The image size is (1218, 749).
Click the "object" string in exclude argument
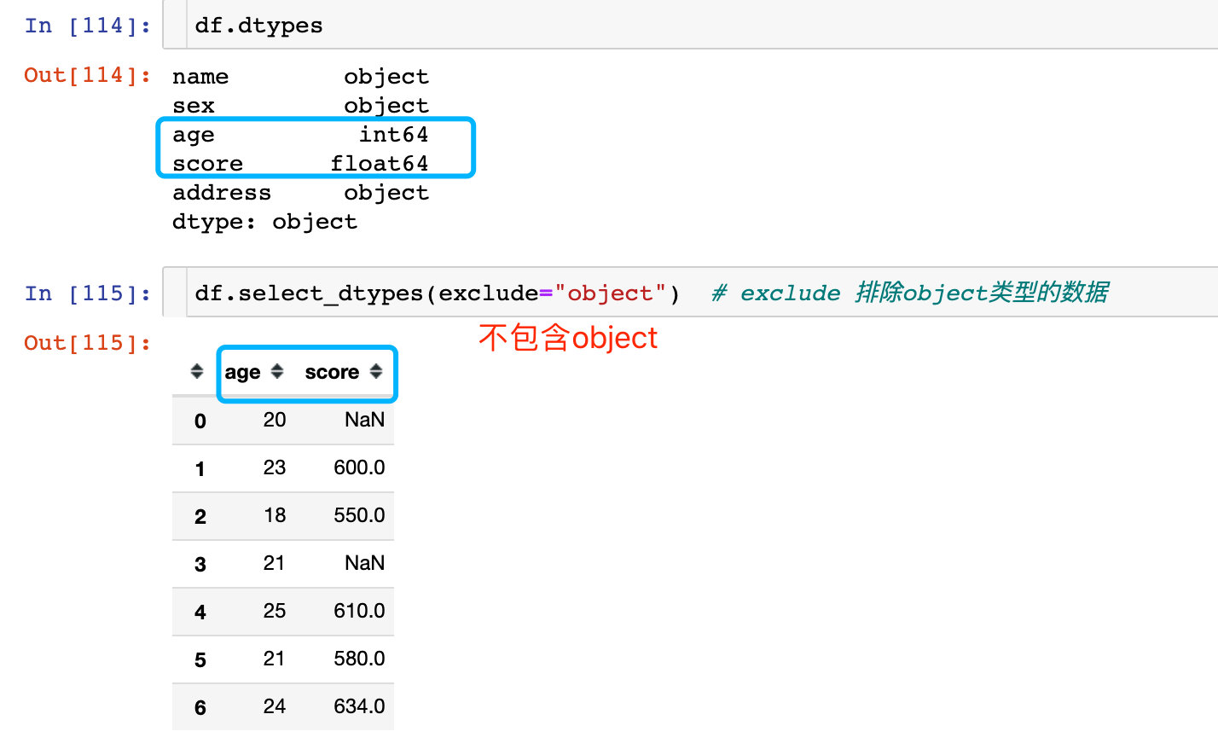[610, 293]
